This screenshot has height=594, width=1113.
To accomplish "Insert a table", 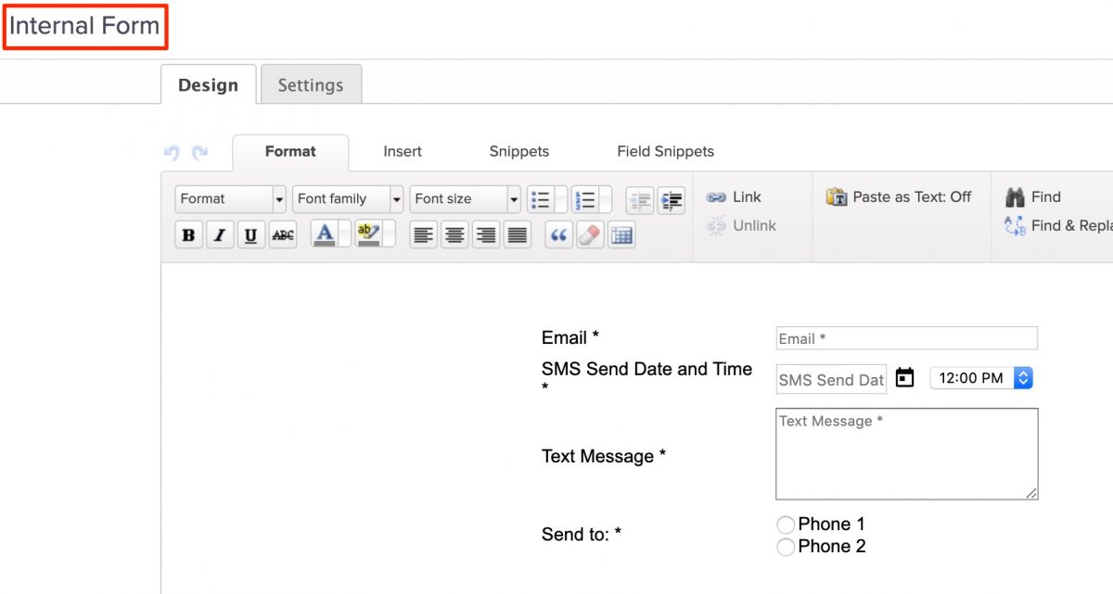I will [x=621, y=234].
